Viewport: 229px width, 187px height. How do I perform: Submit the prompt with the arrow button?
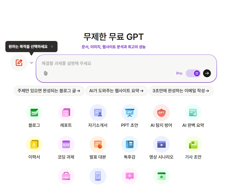click(x=207, y=73)
